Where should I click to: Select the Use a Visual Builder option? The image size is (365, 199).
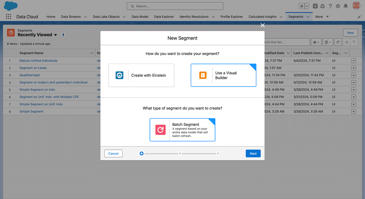[x=223, y=75]
